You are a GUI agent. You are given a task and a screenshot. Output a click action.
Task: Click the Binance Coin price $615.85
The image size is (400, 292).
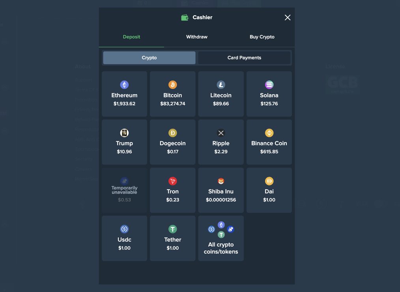(269, 152)
